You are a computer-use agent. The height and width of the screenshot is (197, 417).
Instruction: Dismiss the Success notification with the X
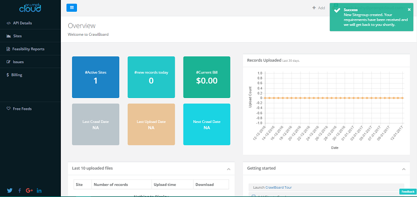409,9
